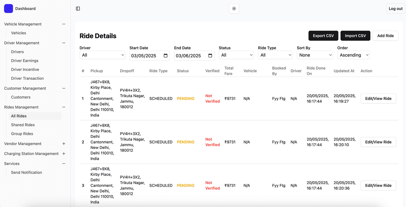Toggle the theme using the sun icon

pyautogui.click(x=234, y=8)
